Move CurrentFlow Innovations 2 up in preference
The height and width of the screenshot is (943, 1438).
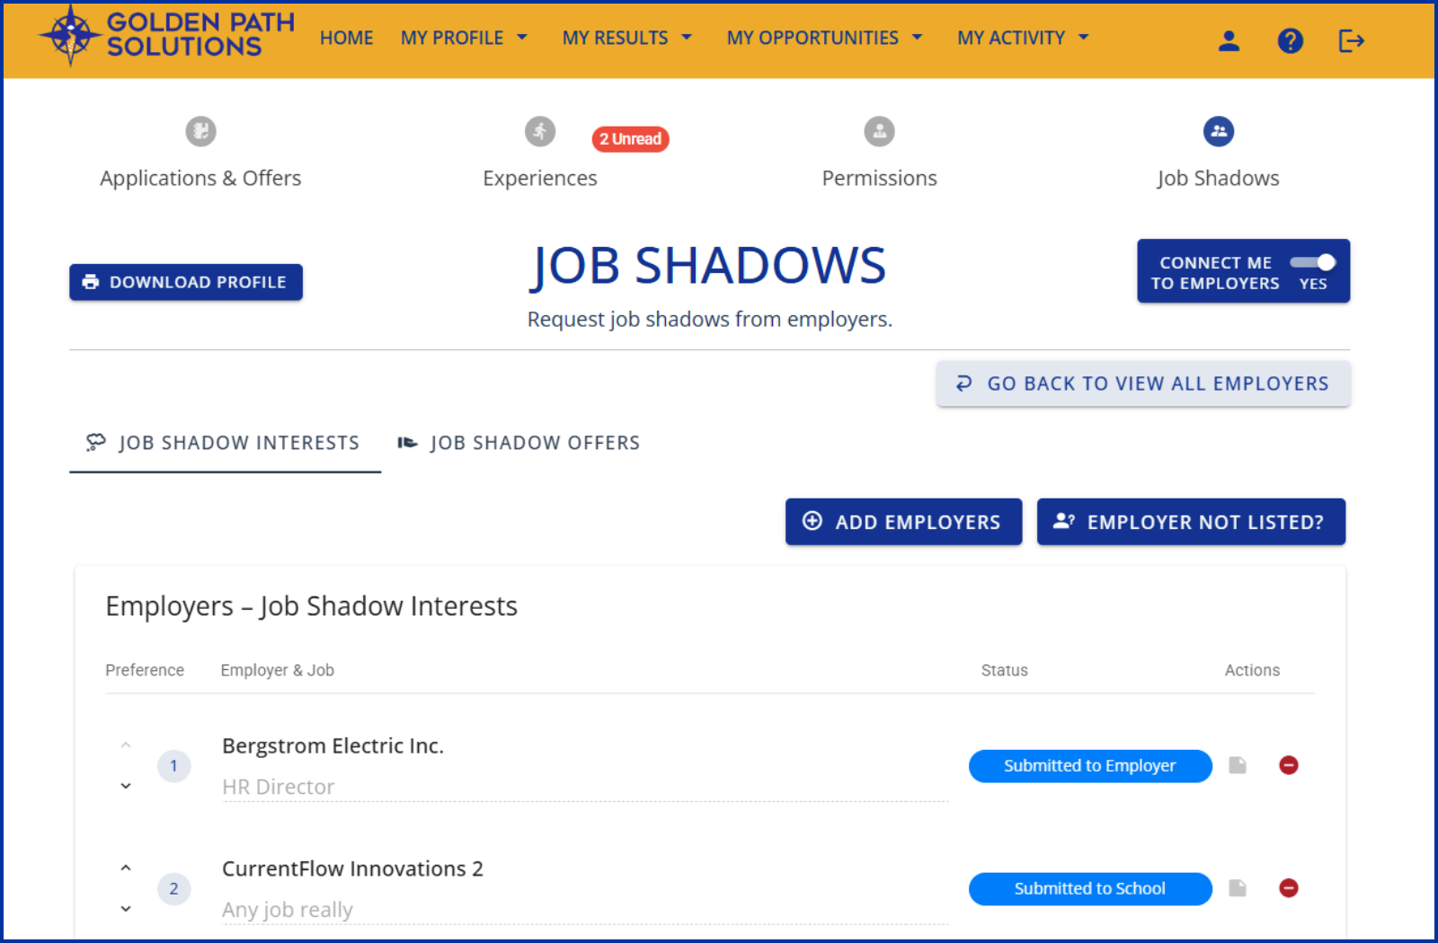[x=126, y=868]
